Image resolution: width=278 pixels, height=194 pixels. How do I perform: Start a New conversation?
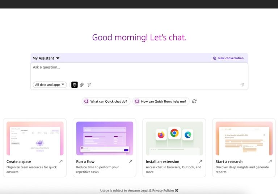[x=228, y=58]
